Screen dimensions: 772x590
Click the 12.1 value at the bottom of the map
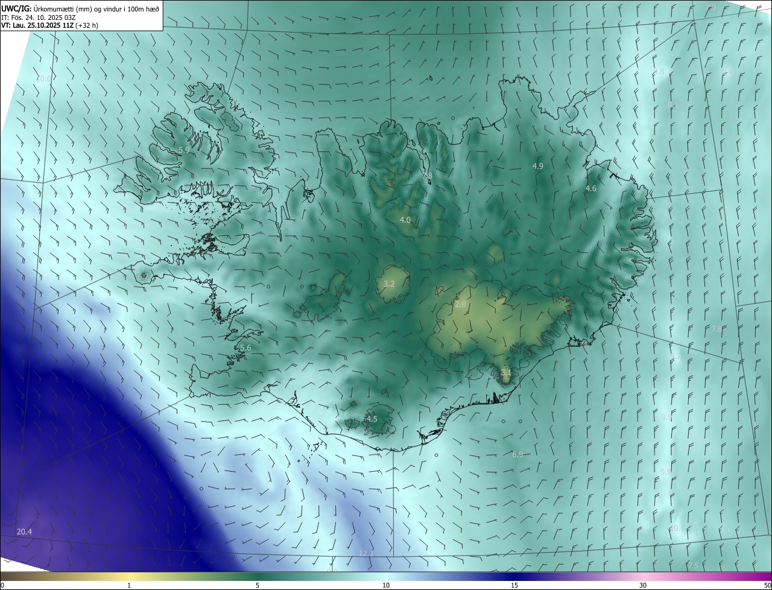point(367,553)
